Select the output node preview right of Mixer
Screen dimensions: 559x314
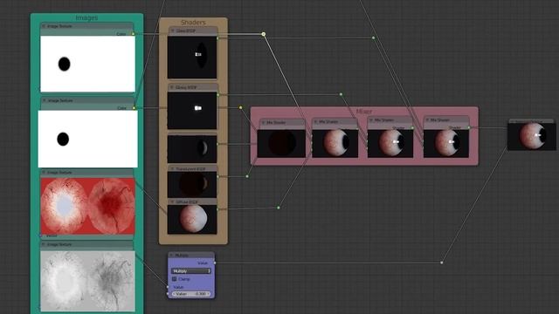tap(532, 137)
